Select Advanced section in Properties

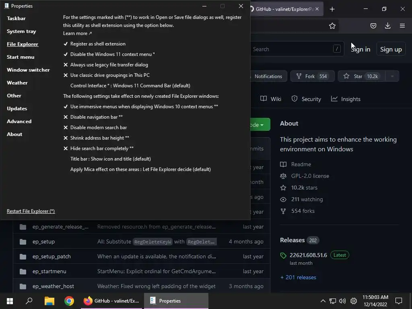(x=19, y=122)
